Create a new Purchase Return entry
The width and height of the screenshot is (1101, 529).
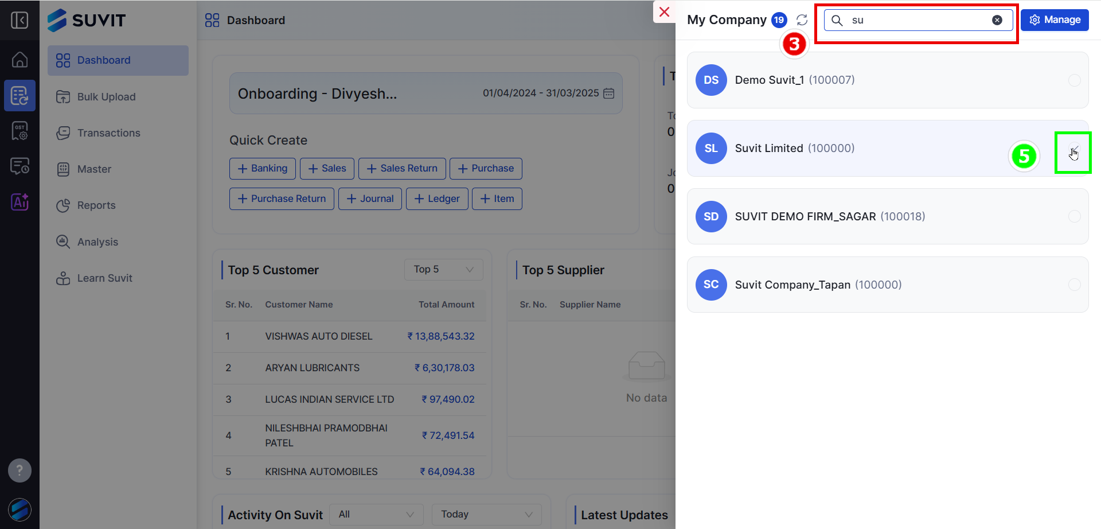pos(282,199)
